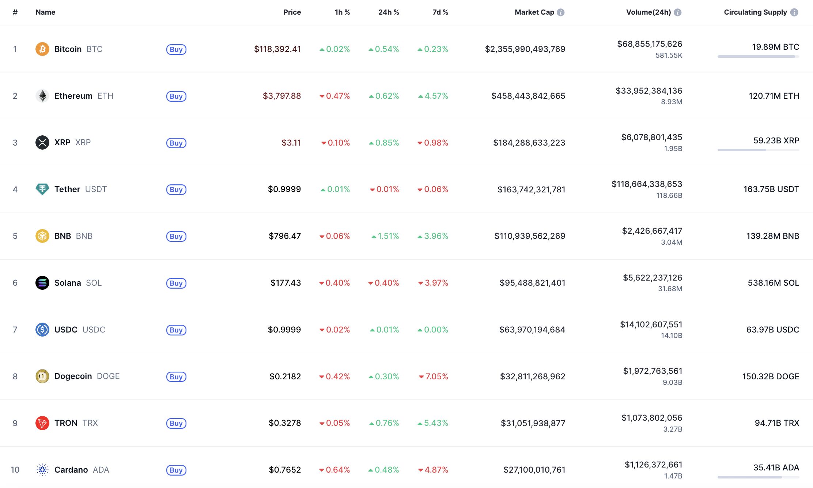Viewport: 813px width, 488px height.
Task: Open the Market Cap info icon
Action: (561, 12)
